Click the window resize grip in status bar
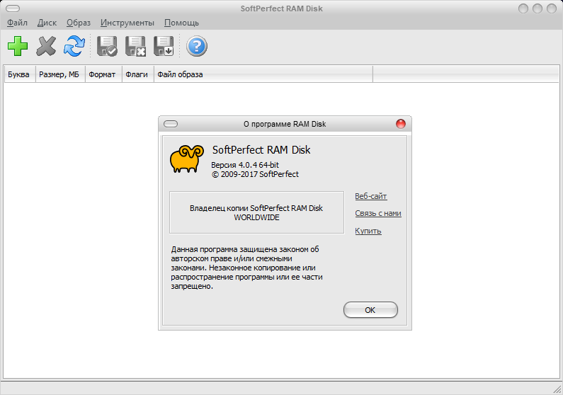This screenshot has height=395, width=563. 557,389
